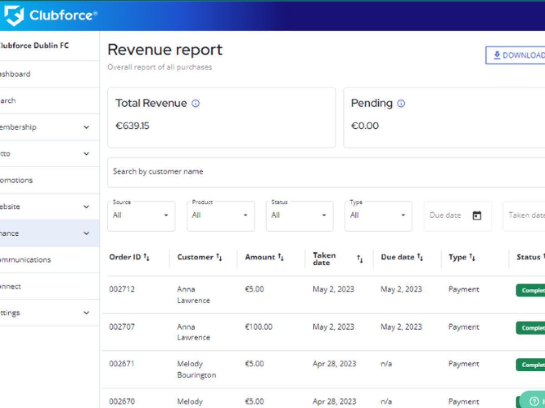Click the Total Revenue info icon
The image size is (545, 408).
(x=196, y=103)
